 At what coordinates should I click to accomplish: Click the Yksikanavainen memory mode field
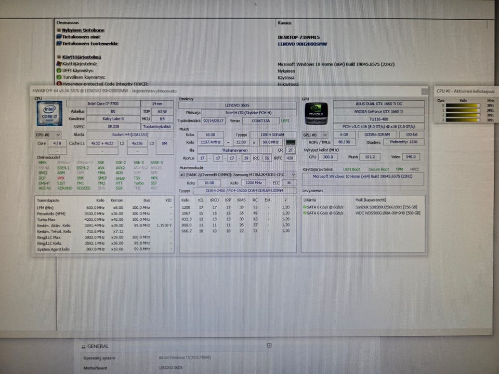(235, 150)
